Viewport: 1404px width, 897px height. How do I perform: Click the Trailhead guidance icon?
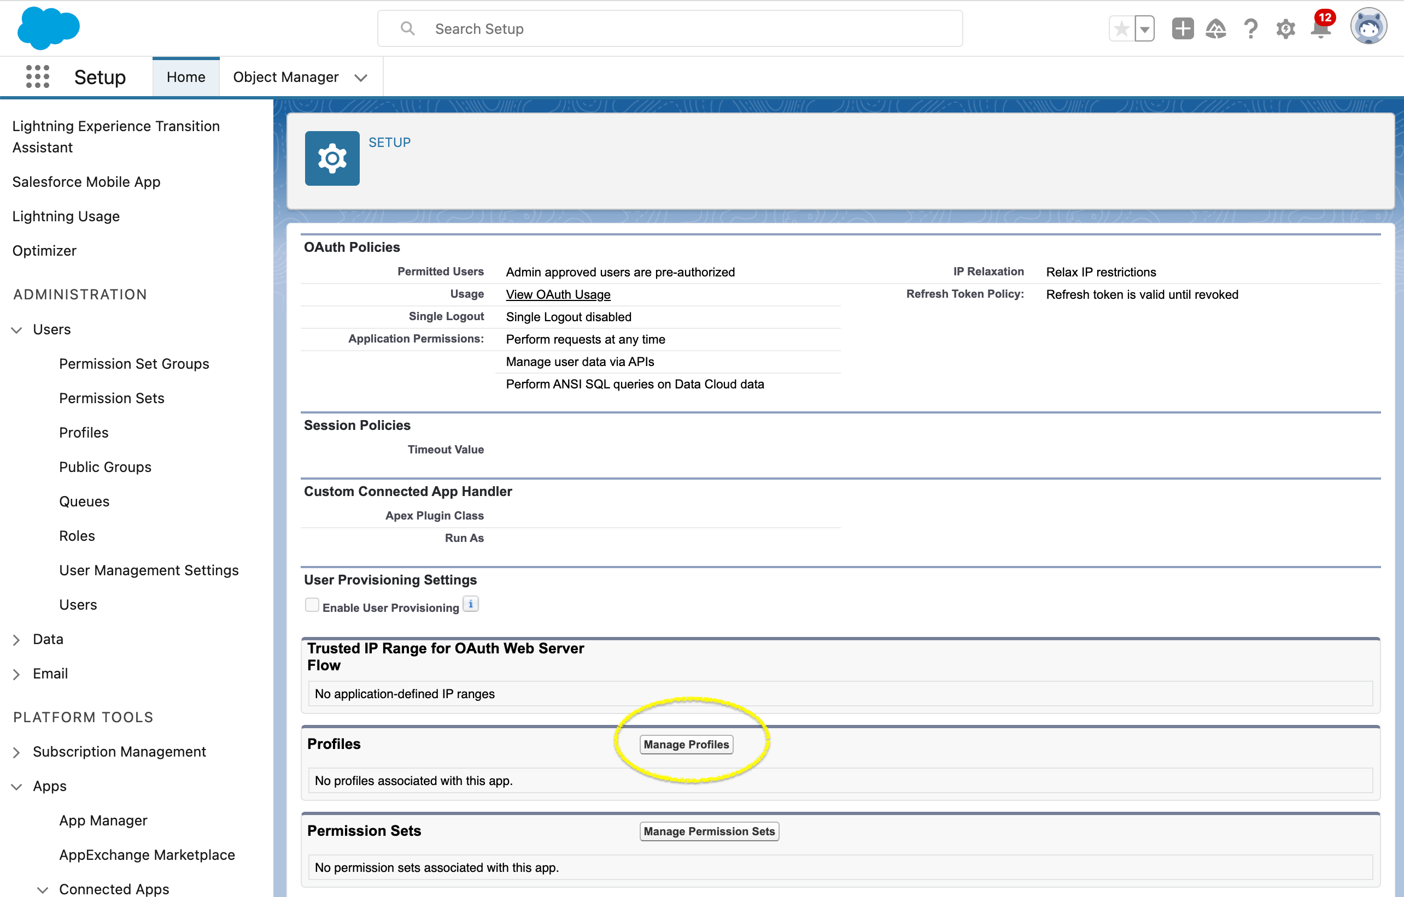point(1216,28)
